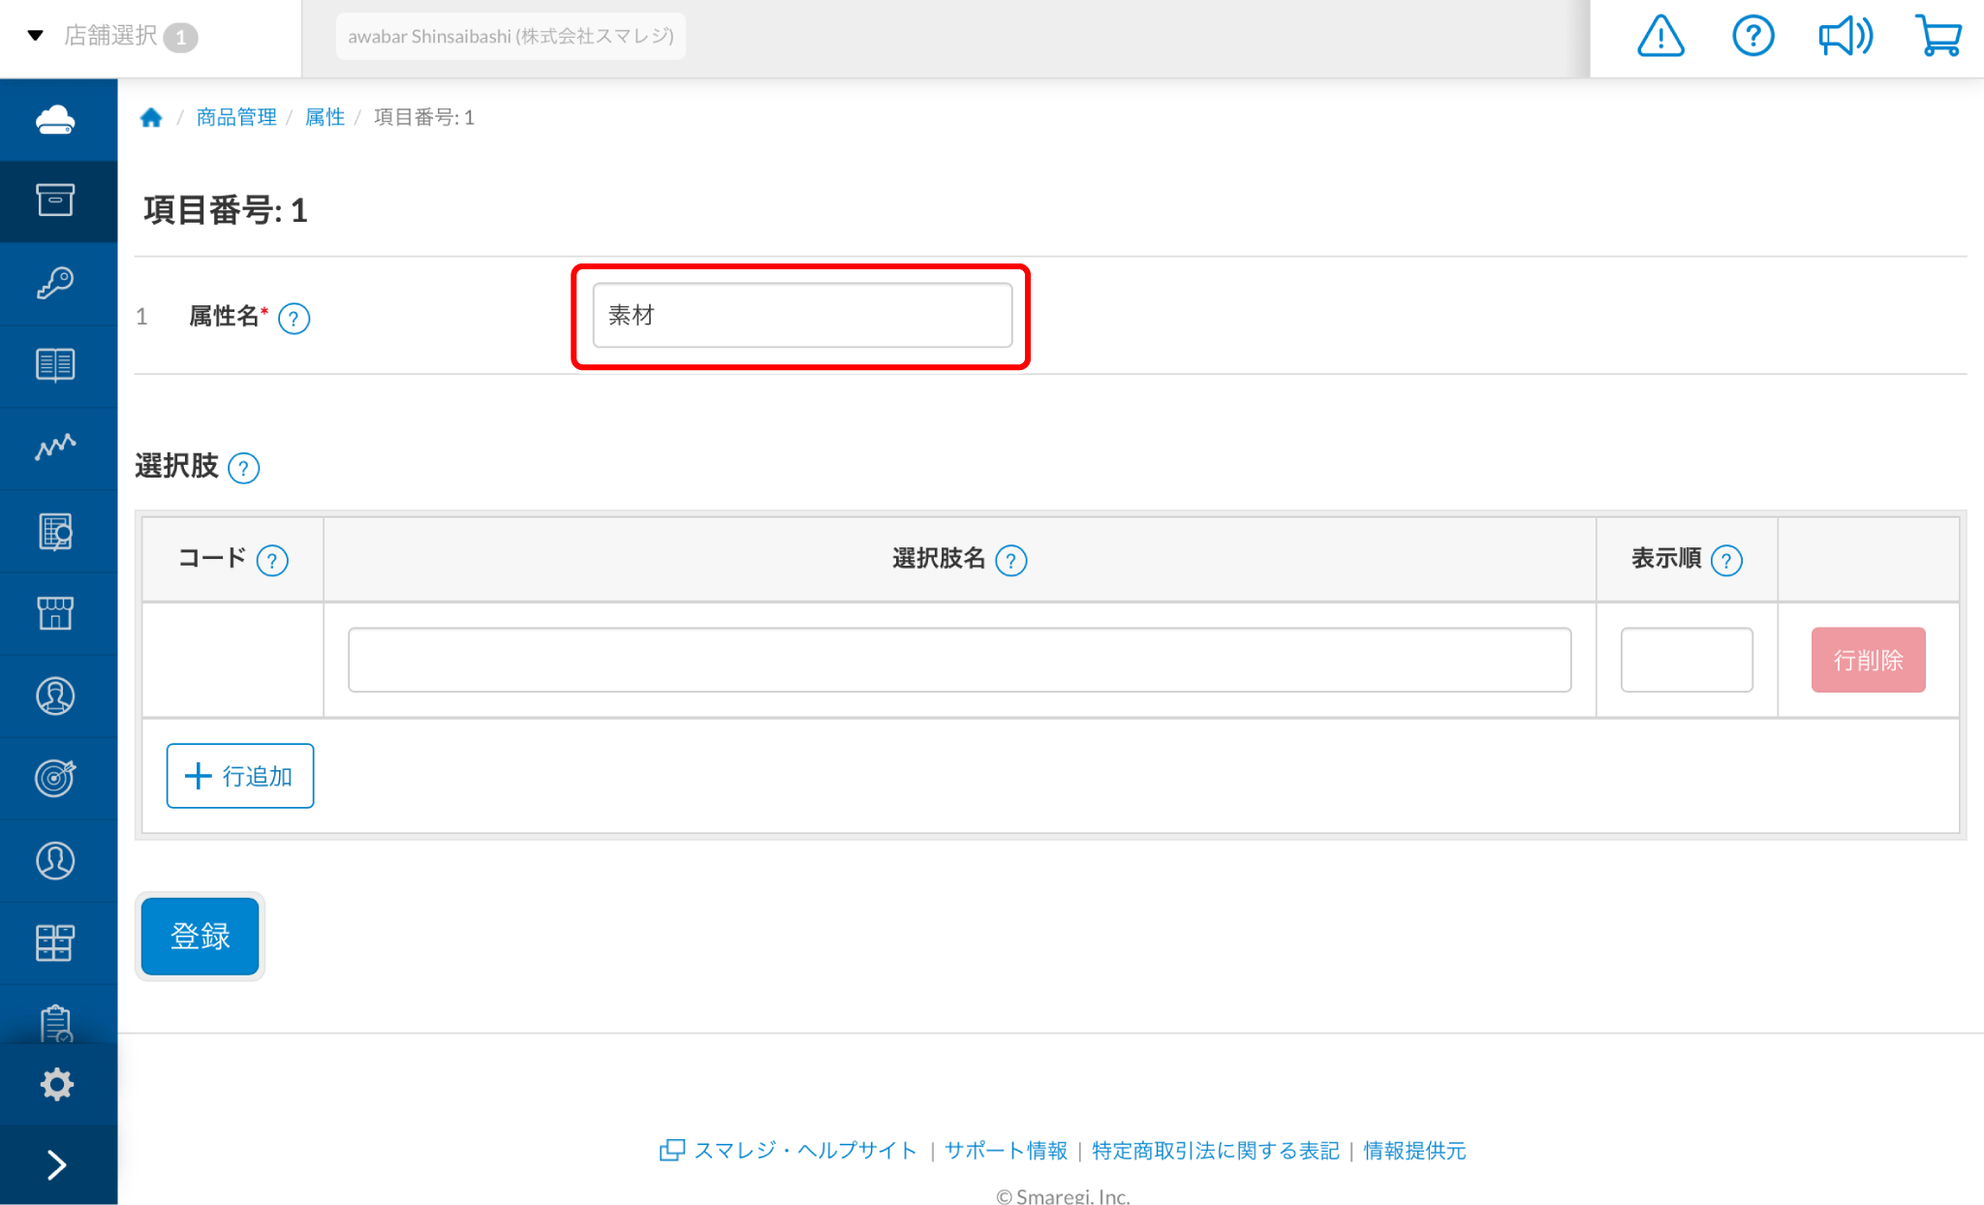The image size is (1984, 1205).
Task: Show help tooltip for 属性名
Action: [x=294, y=318]
